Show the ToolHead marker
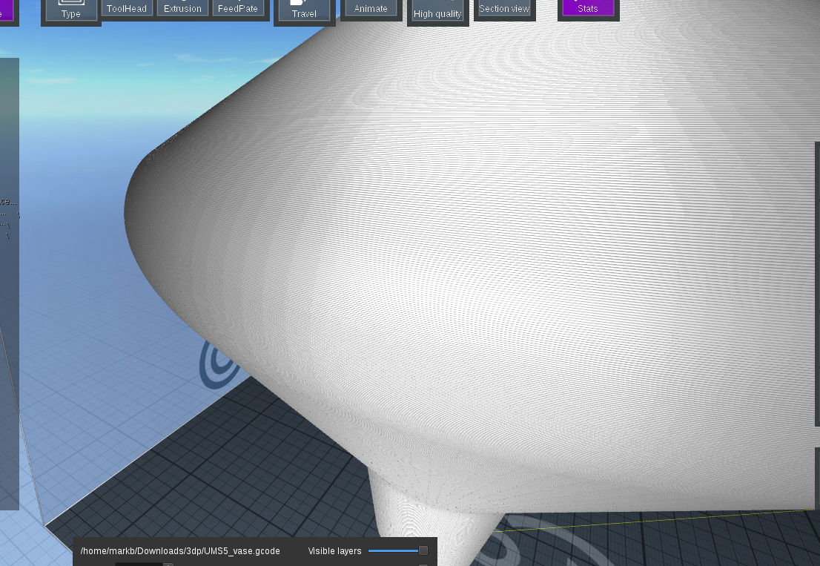820x566 pixels. point(127,8)
